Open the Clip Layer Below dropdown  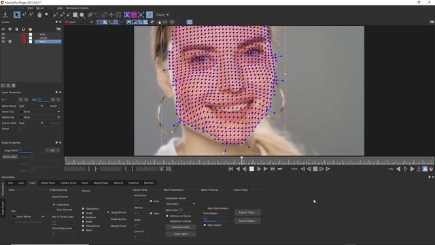click(x=28, y=216)
